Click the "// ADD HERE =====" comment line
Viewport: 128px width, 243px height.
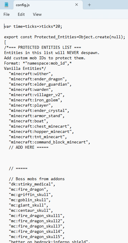pyautogui.click(x=29, y=147)
